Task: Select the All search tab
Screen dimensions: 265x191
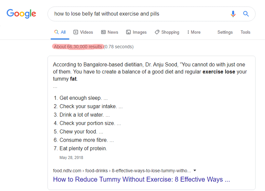Action: pos(60,32)
